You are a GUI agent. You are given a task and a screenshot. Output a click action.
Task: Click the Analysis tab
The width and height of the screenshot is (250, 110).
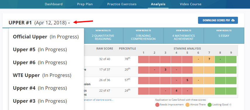(x=158, y=4)
